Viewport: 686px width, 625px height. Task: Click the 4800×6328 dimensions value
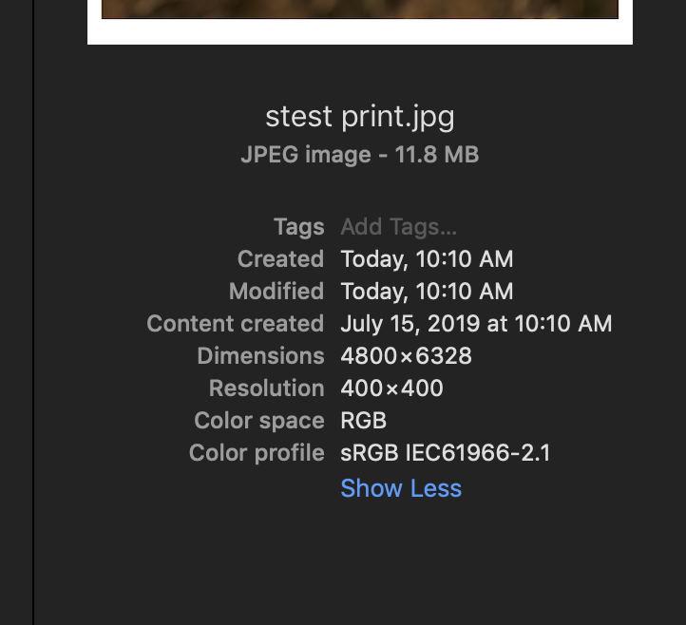[x=406, y=356]
